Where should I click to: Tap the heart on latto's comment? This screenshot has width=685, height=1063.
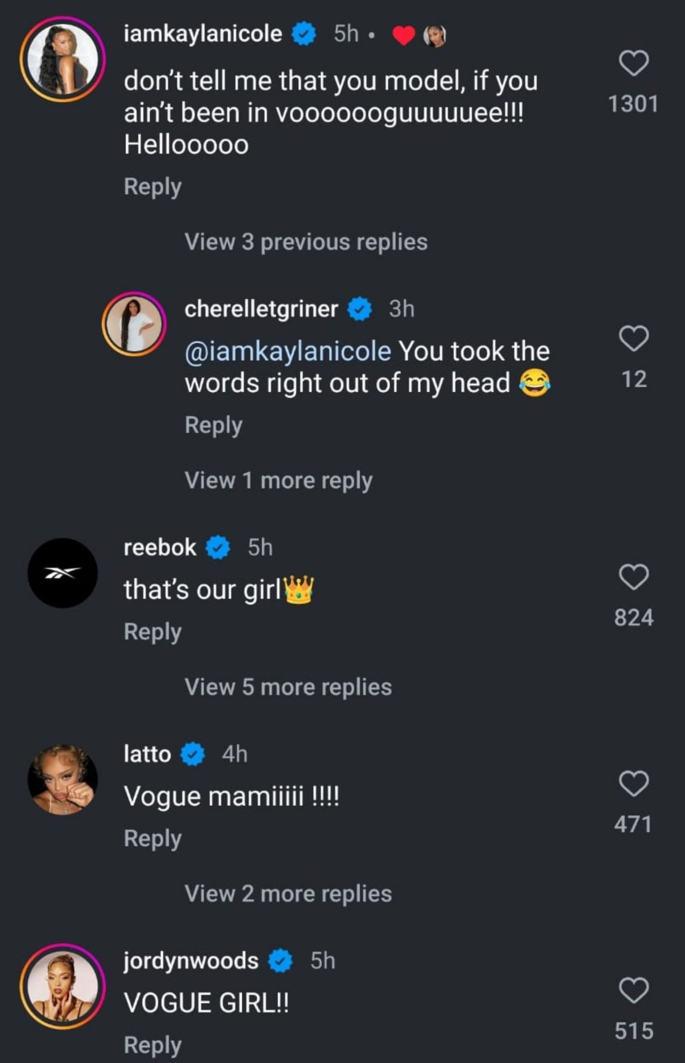(633, 784)
